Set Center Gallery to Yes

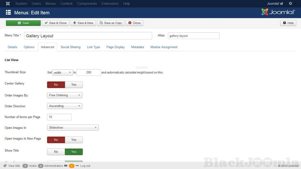pyautogui.click(x=74, y=85)
